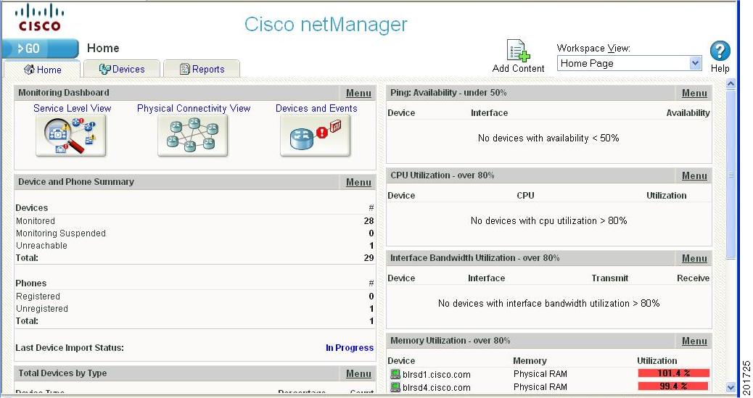Click the vertical scrollbar thumb
753x398 pixels.
pos(731,174)
